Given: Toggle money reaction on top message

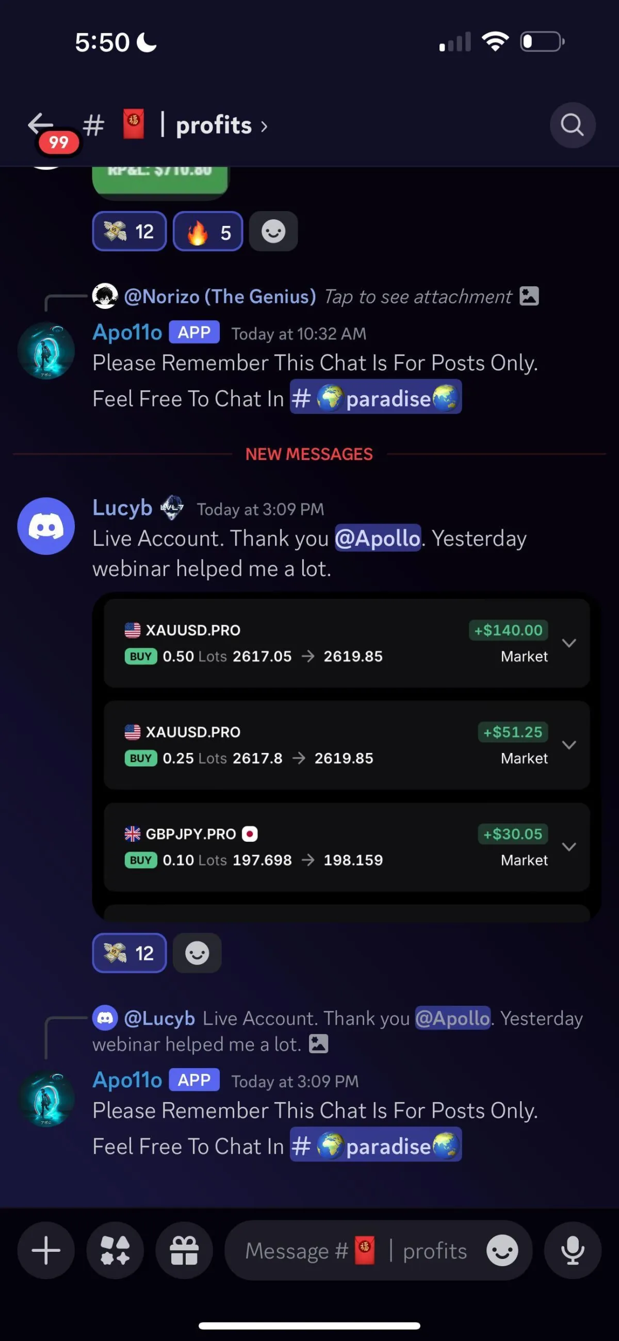Looking at the screenshot, I should (x=129, y=231).
